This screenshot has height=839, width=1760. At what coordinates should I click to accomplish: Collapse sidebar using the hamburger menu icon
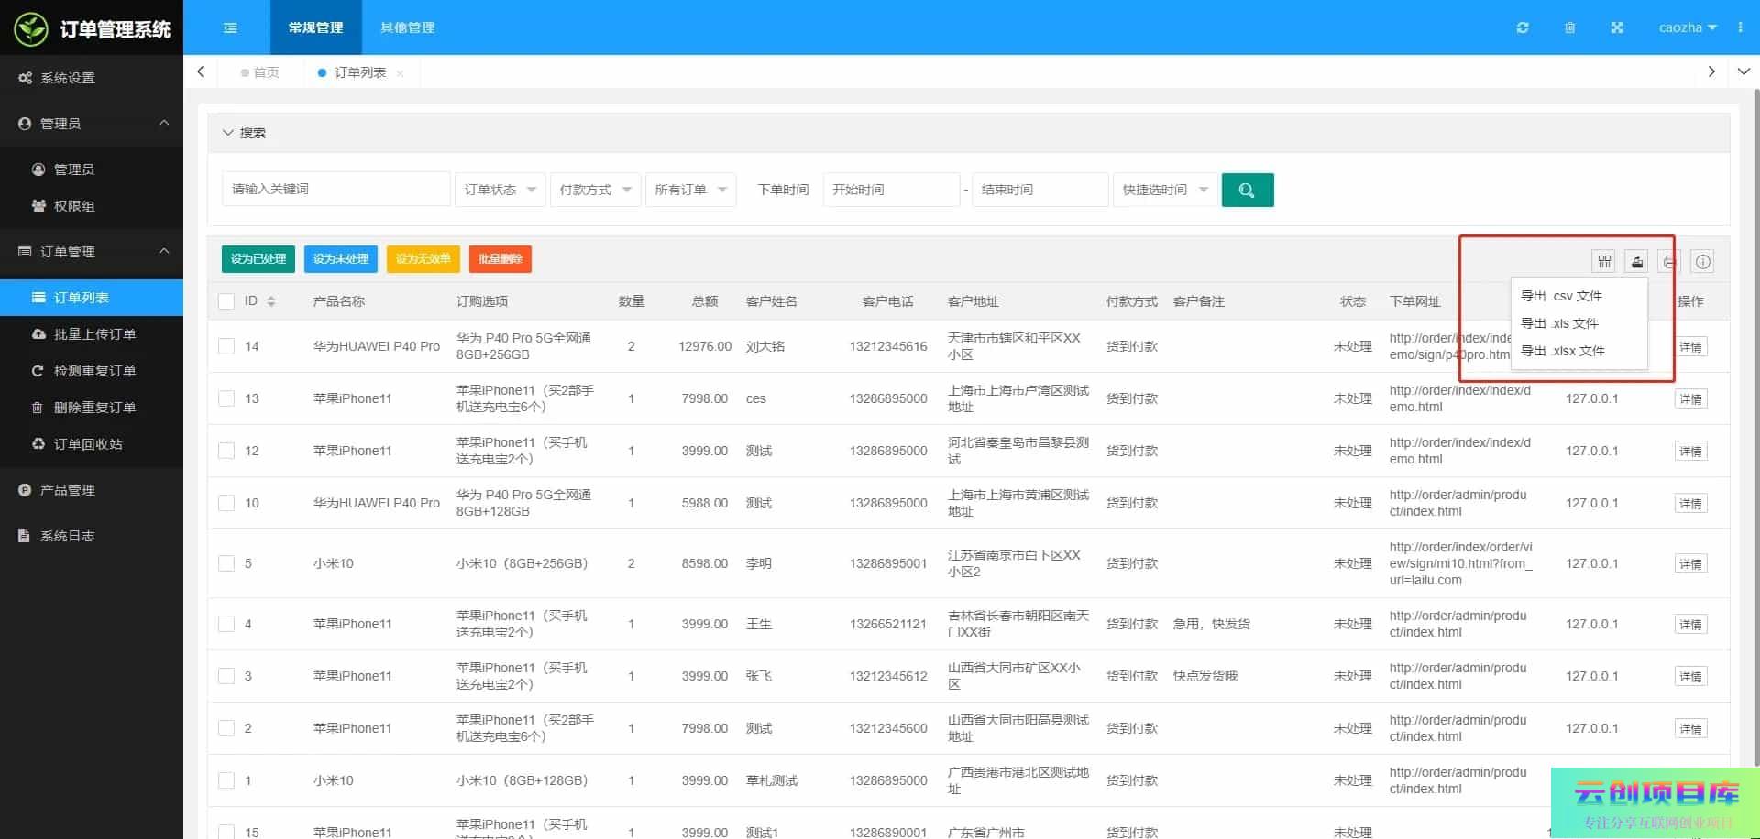point(230,27)
